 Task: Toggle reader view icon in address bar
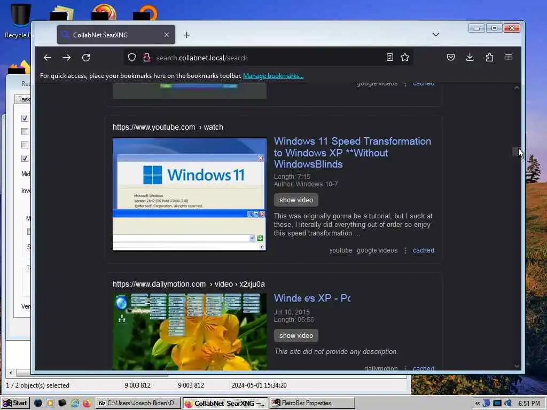(x=389, y=57)
